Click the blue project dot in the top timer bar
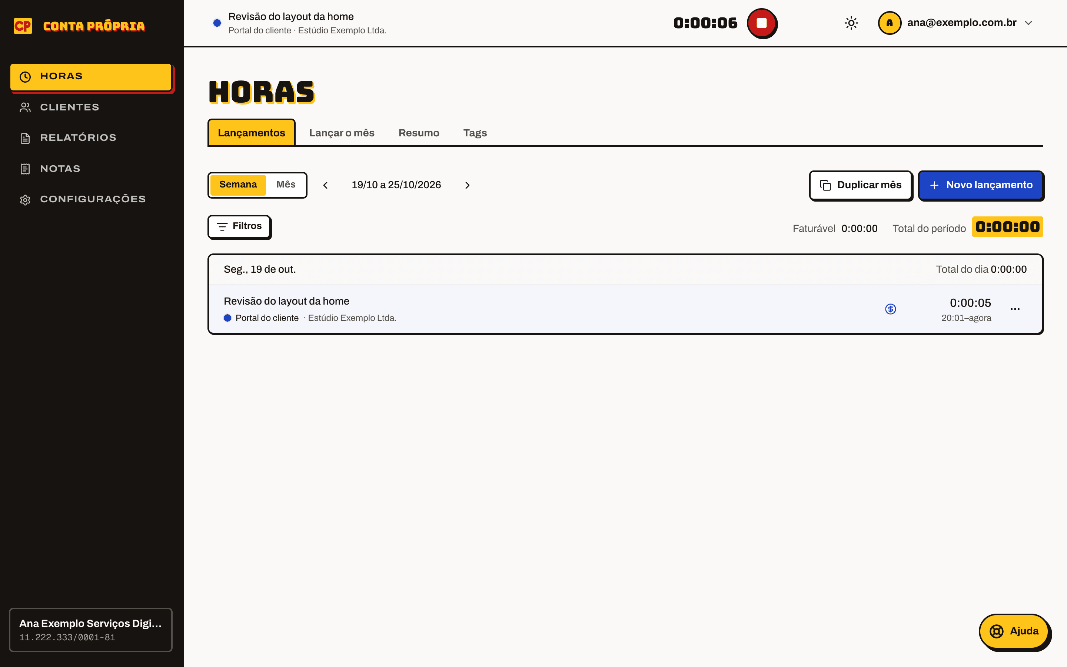Image resolution: width=1067 pixels, height=667 pixels. 217,23
